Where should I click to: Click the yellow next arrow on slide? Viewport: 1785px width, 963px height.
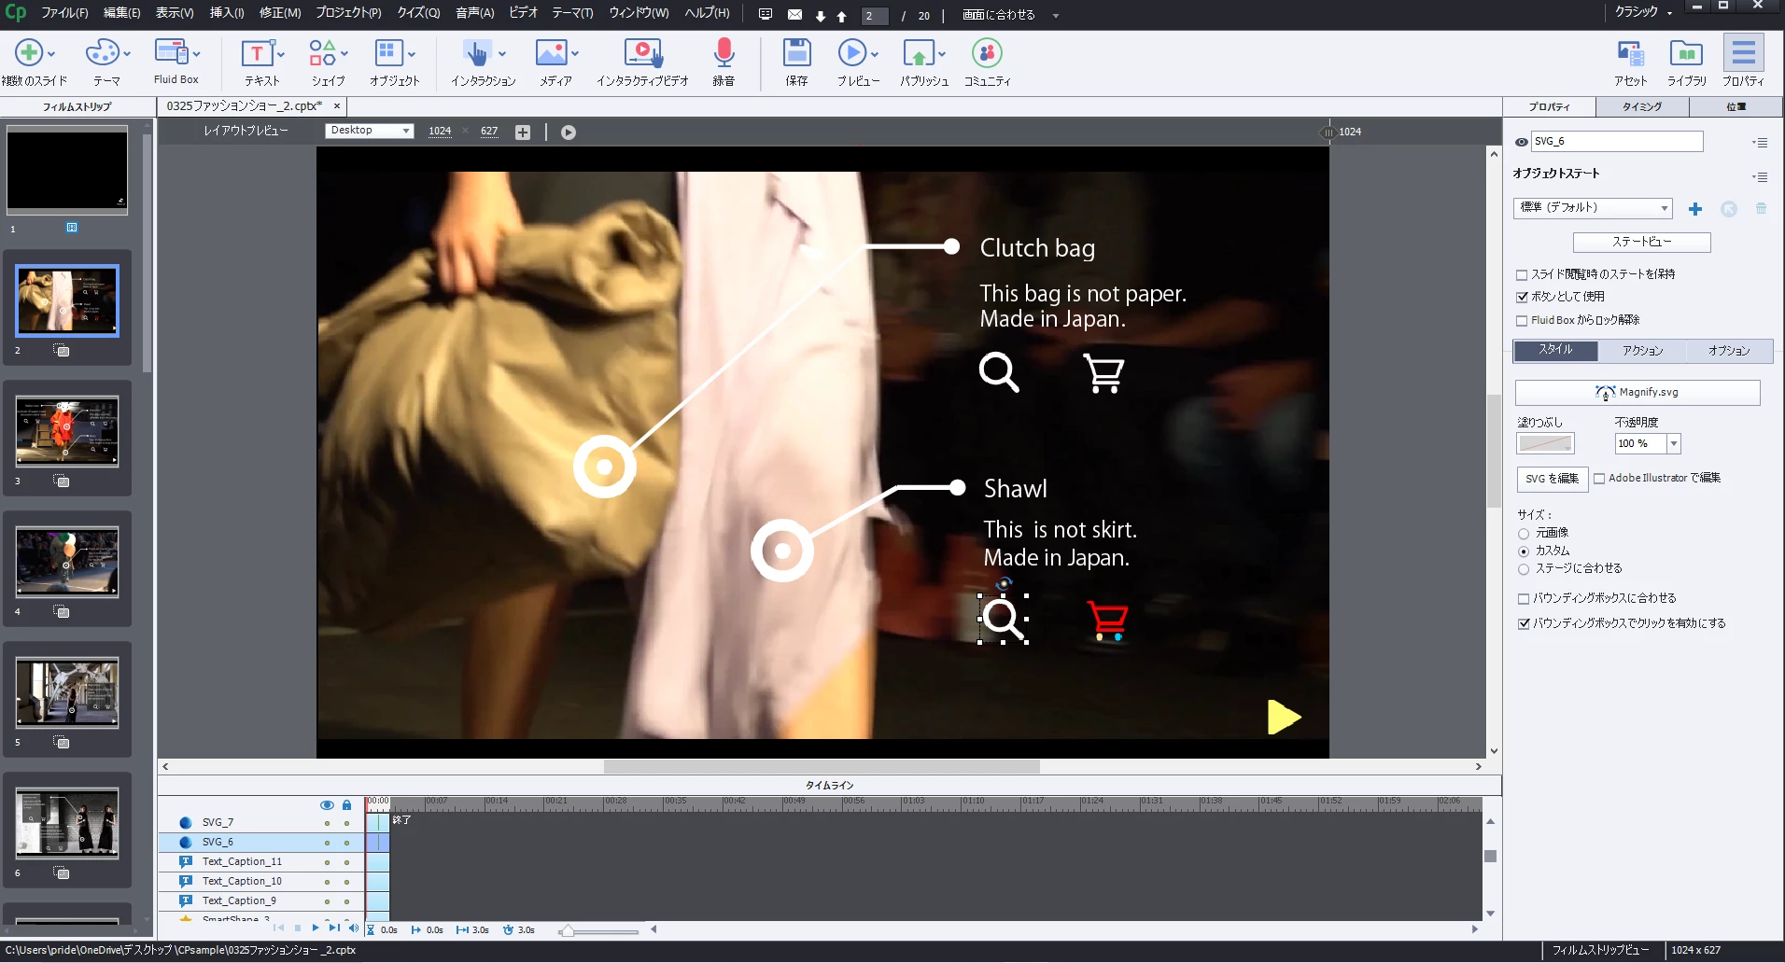tap(1285, 718)
